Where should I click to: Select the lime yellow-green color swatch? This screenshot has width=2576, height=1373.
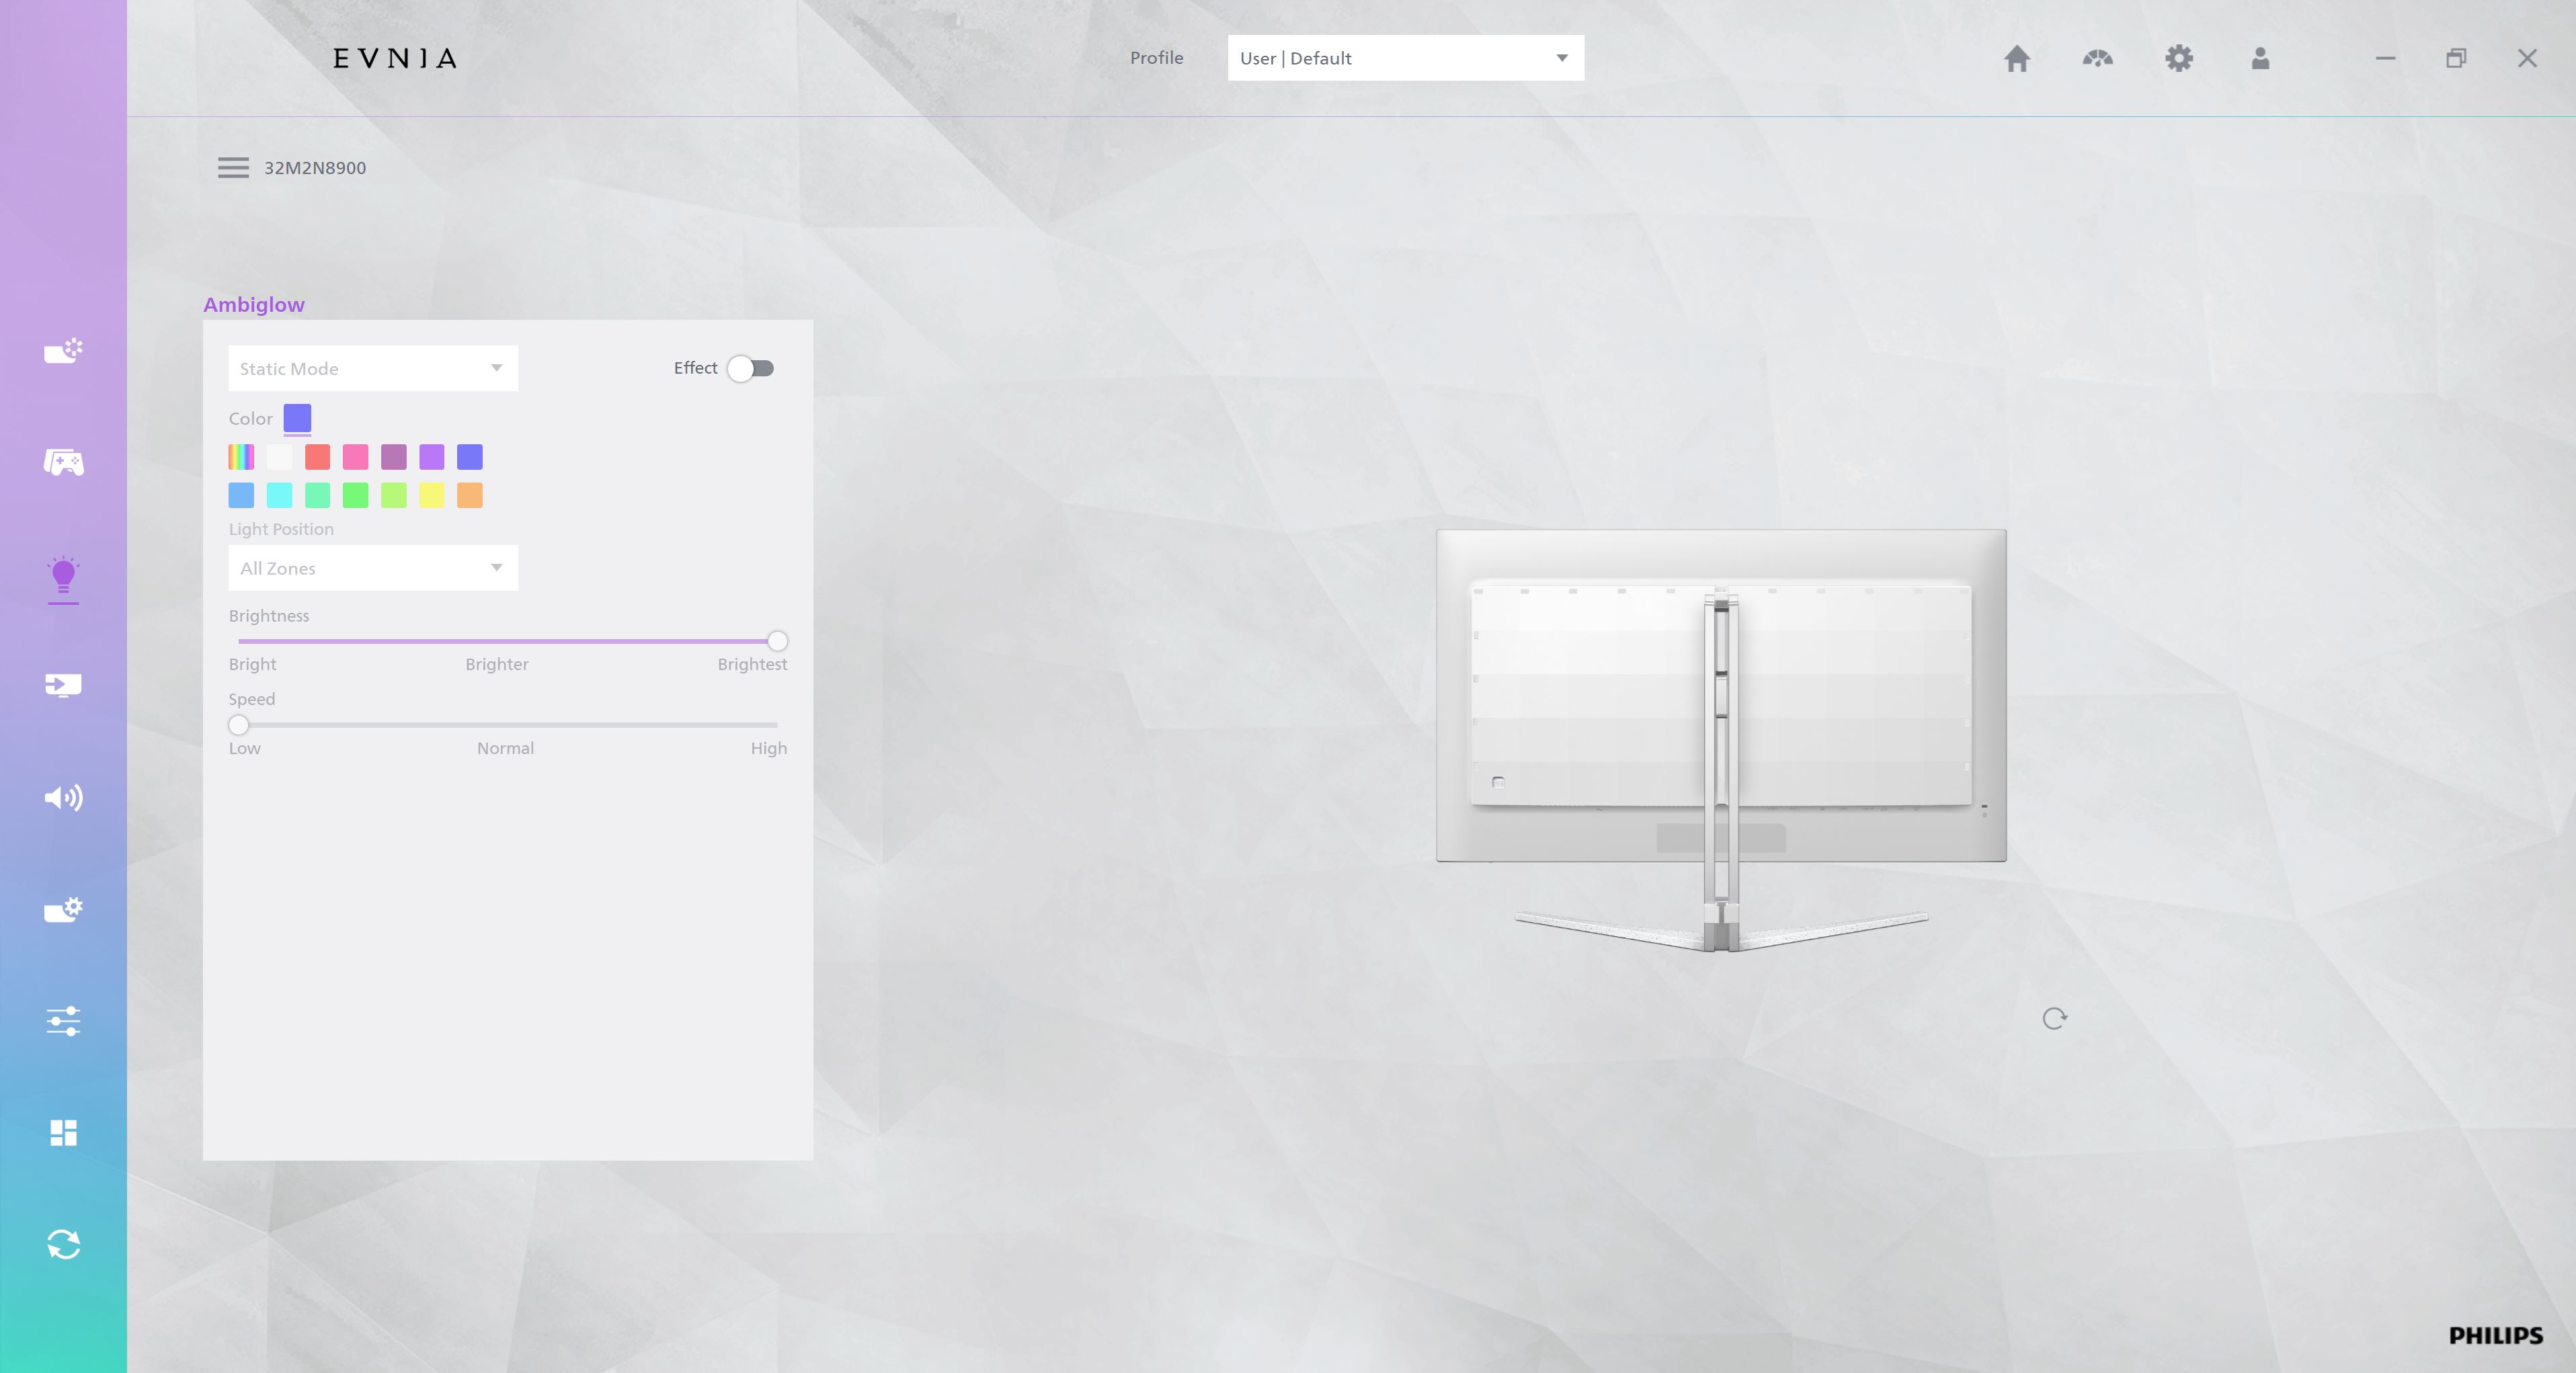pyautogui.click(x=393, y=495)
